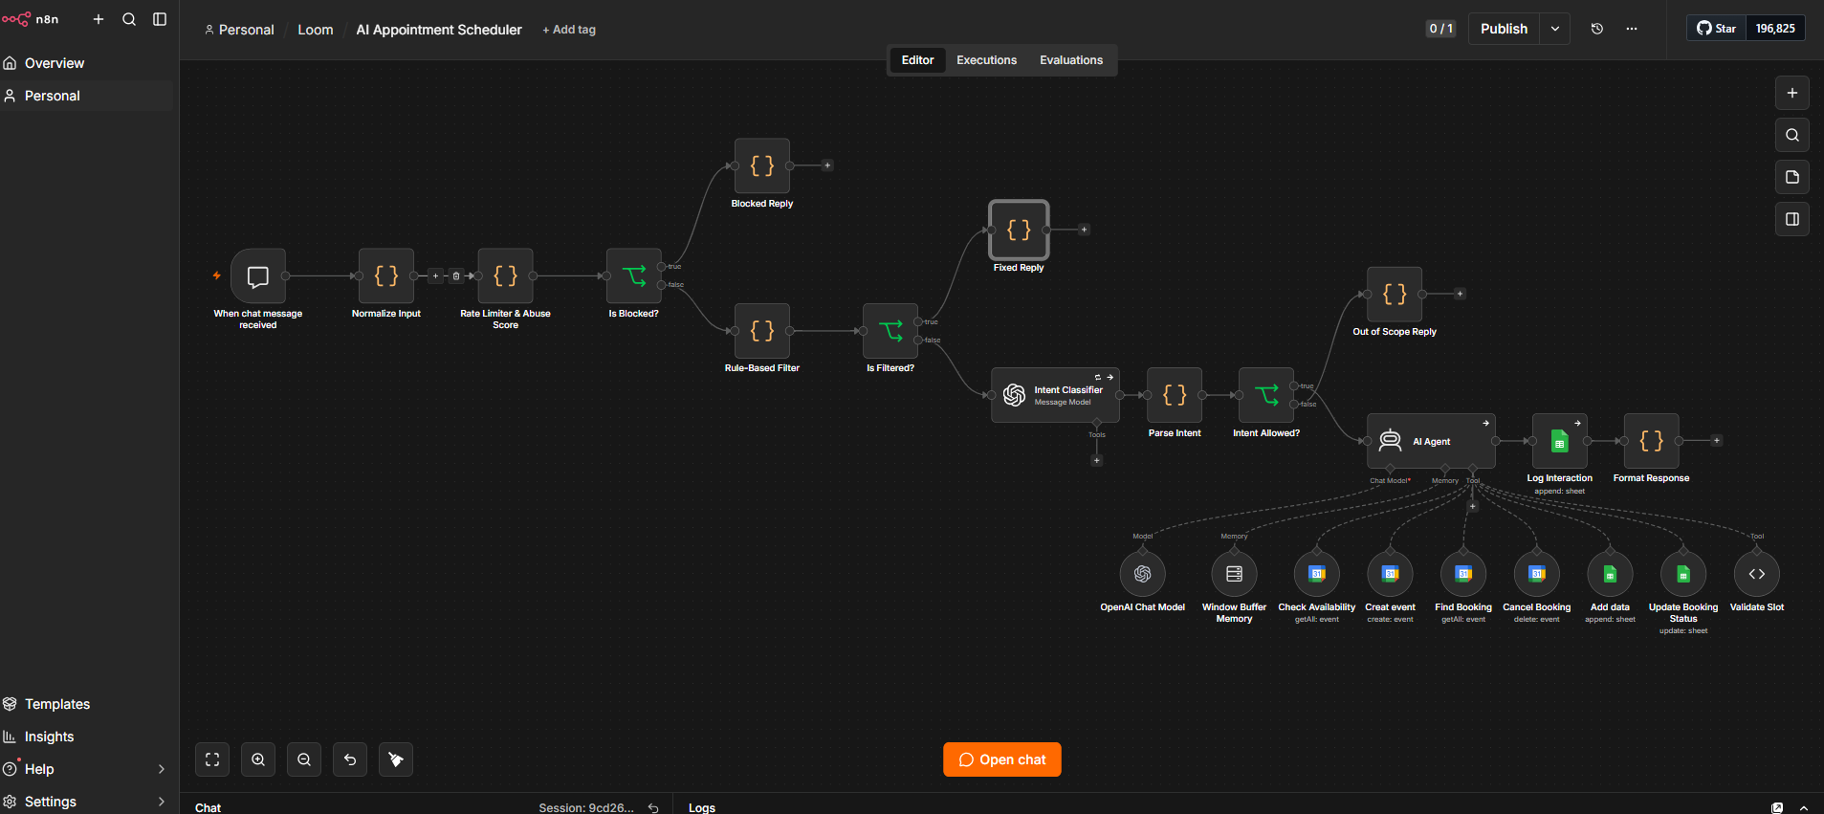The height and width of the screenshot is (814, 1824).
Task: Open workflow history clock icon
Action: click(1597, 29)
